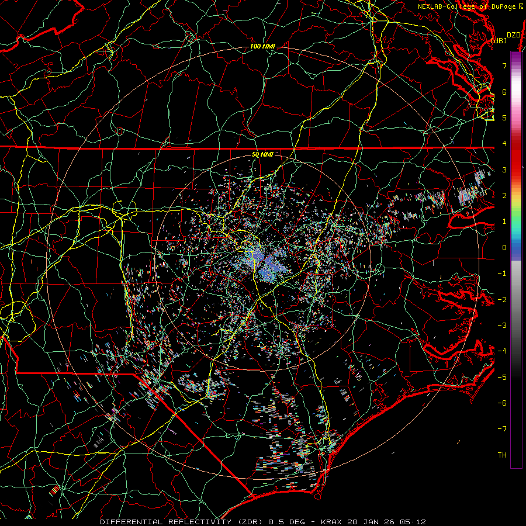Click the 0 dB value on the color scale

click(x=504, y=248)
